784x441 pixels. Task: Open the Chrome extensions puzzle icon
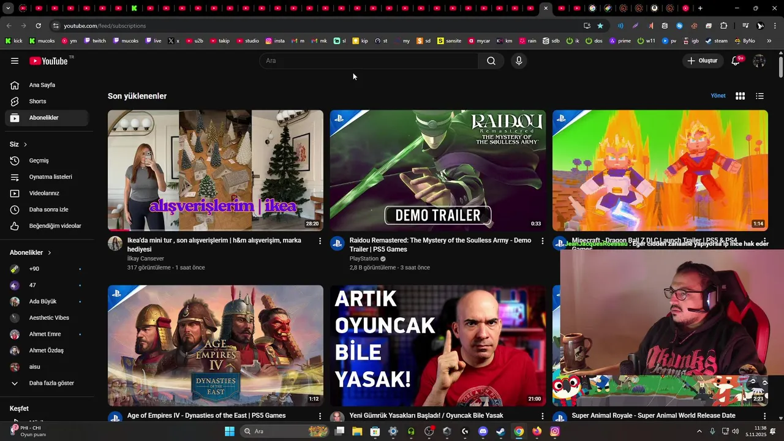pos(723,26)
